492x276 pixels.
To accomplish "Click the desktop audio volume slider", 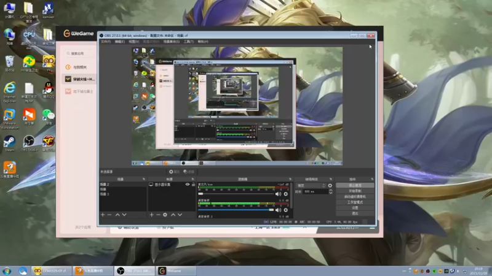I will coord(236,210).
